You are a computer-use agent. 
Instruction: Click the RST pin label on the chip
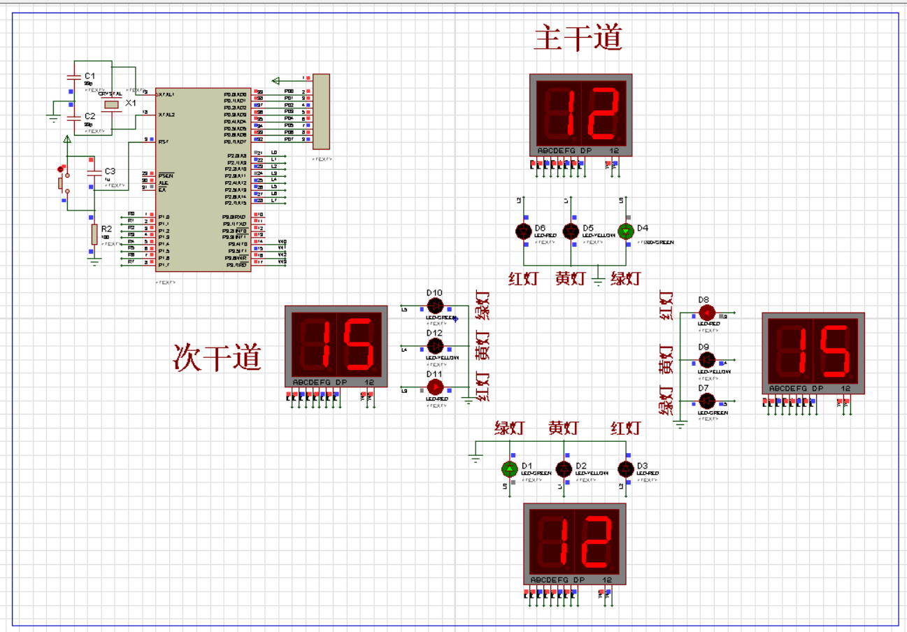click(162, 142)
